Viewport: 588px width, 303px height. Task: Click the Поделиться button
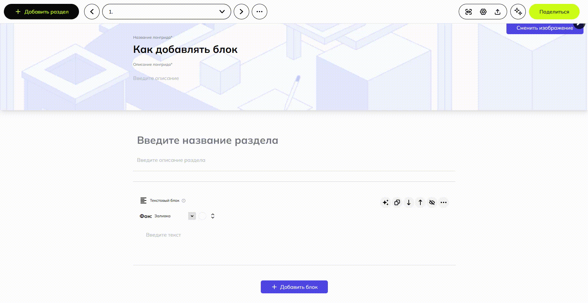click(554, 12)
